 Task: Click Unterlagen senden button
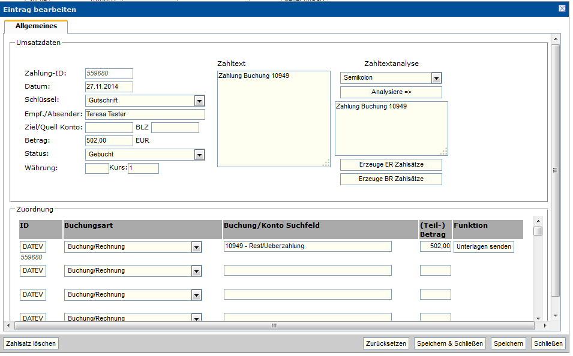point(484,247)
